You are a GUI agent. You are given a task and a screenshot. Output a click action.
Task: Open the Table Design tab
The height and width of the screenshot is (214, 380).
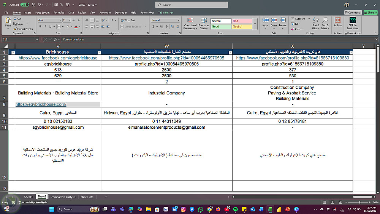click(x=166, y=13)
